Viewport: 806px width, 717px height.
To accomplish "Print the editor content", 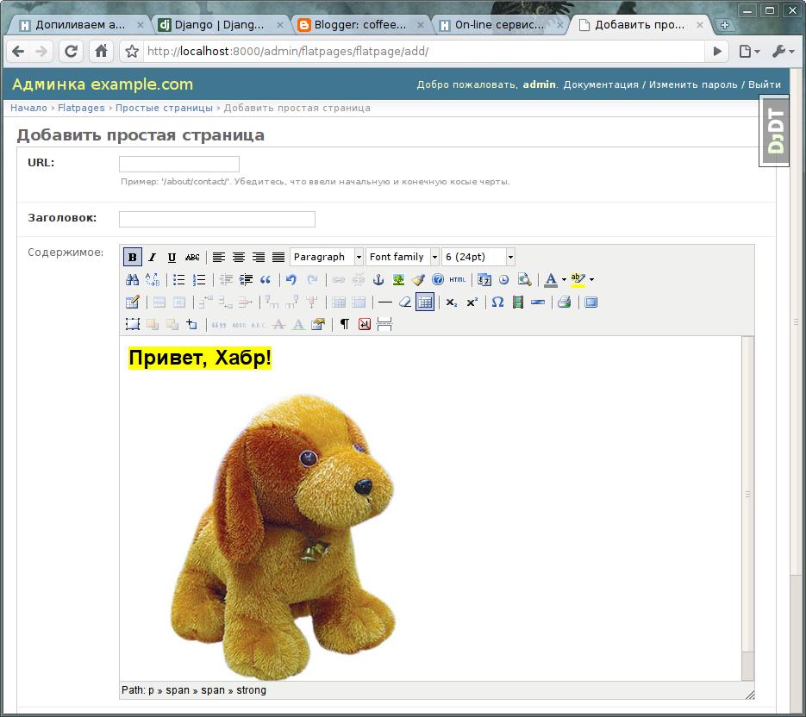I will click(565, 302).
